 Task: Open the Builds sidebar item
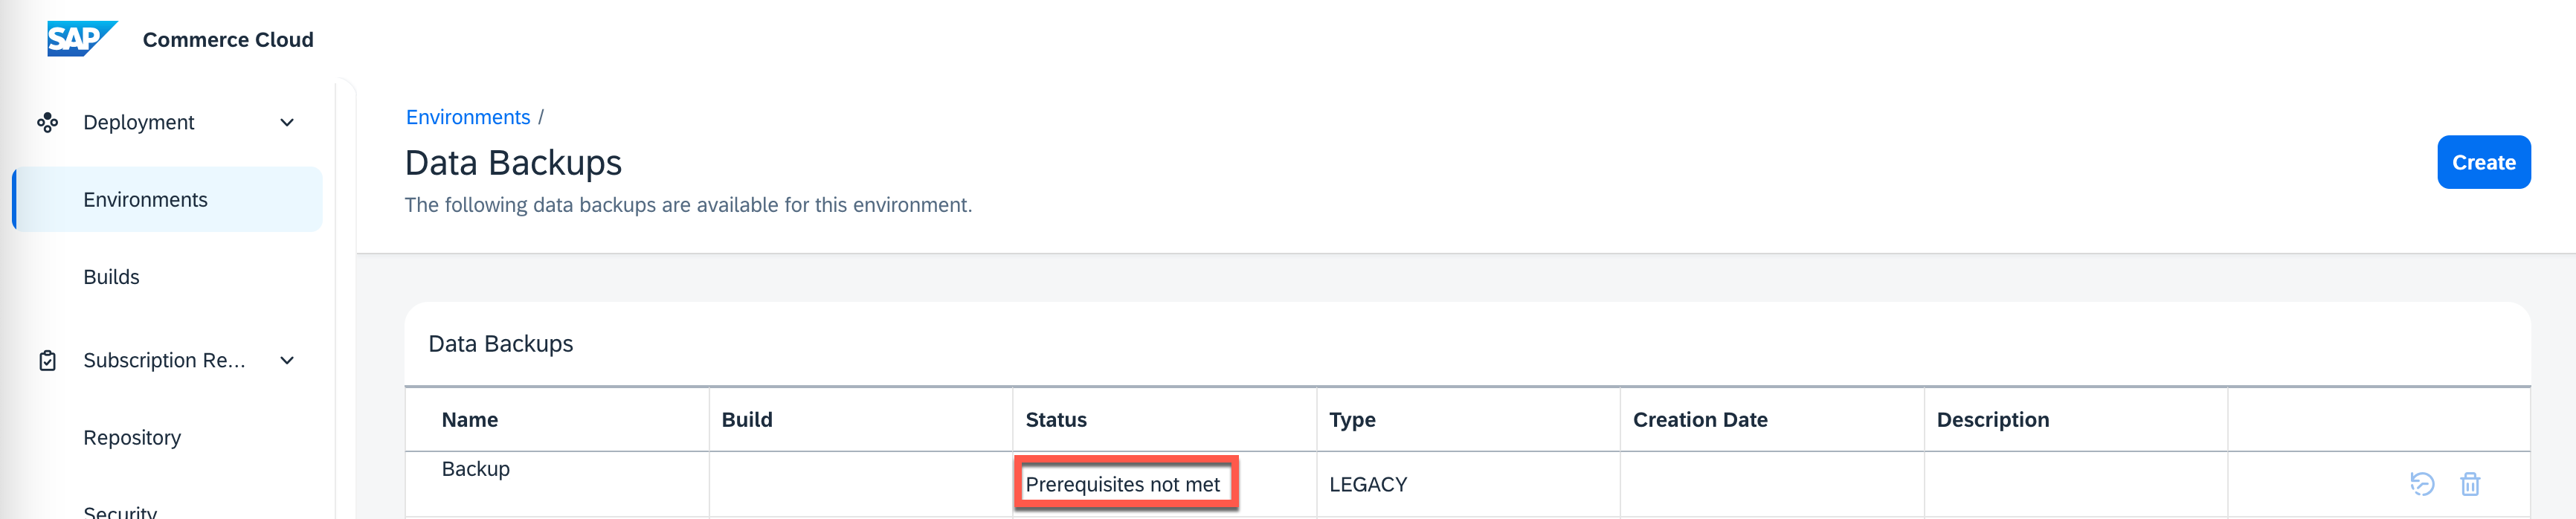coord(111,277)
